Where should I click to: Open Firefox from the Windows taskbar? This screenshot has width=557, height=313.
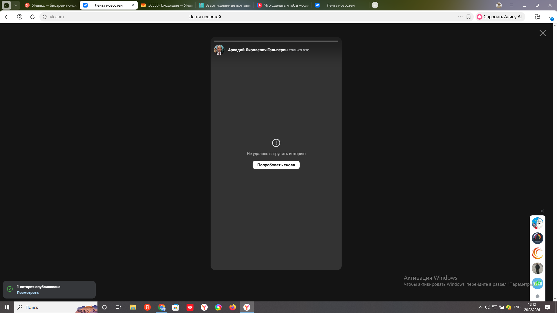tap(233, 307)
